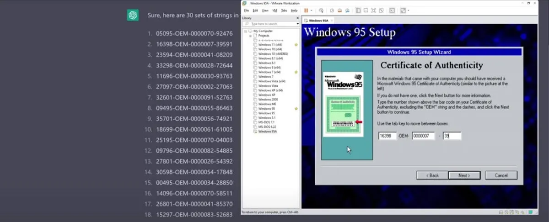Select Windows 95A in library tree

(x=268, y=132)
